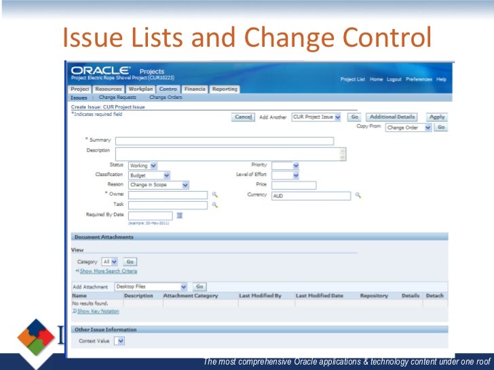Expand the Add Attachment Desktop Files dropdown
This screenshot has height=370, width=494.
click(151, 287)
